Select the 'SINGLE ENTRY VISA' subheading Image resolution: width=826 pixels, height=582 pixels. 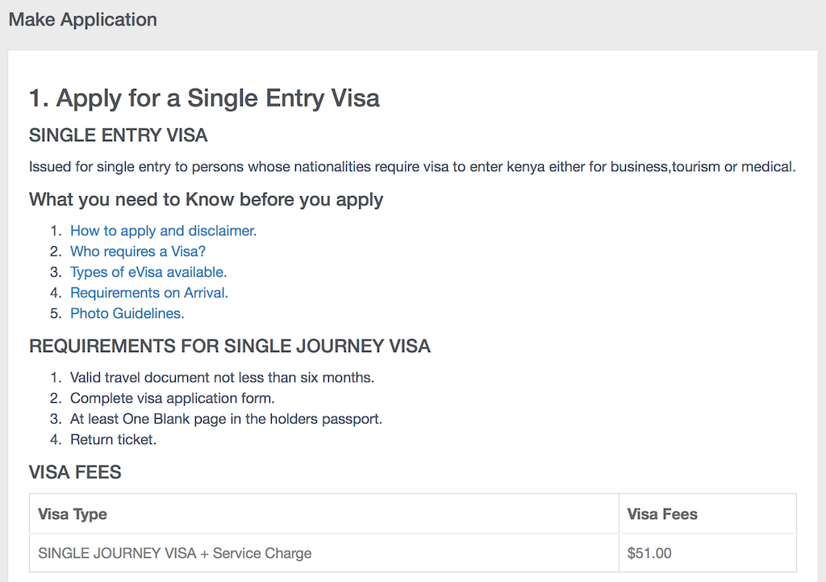tap(119, 136)
